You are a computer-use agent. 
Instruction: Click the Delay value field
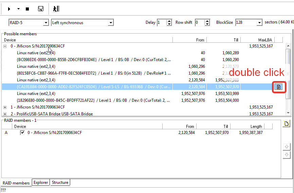[162, 22]
